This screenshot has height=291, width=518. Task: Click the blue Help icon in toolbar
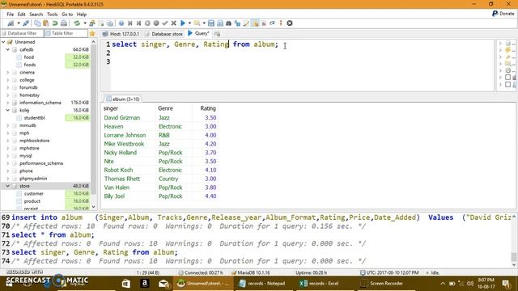tap(121, 23)
